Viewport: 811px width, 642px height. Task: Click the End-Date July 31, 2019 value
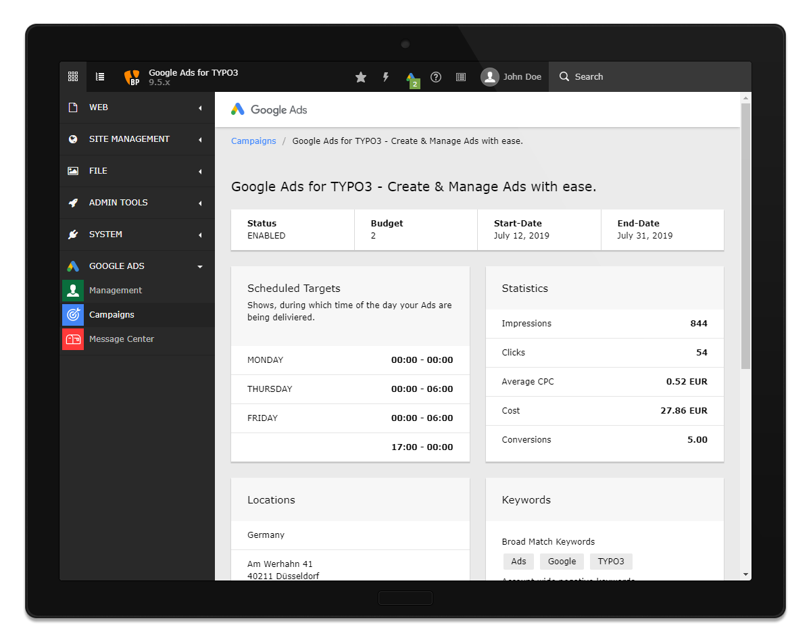645,236
